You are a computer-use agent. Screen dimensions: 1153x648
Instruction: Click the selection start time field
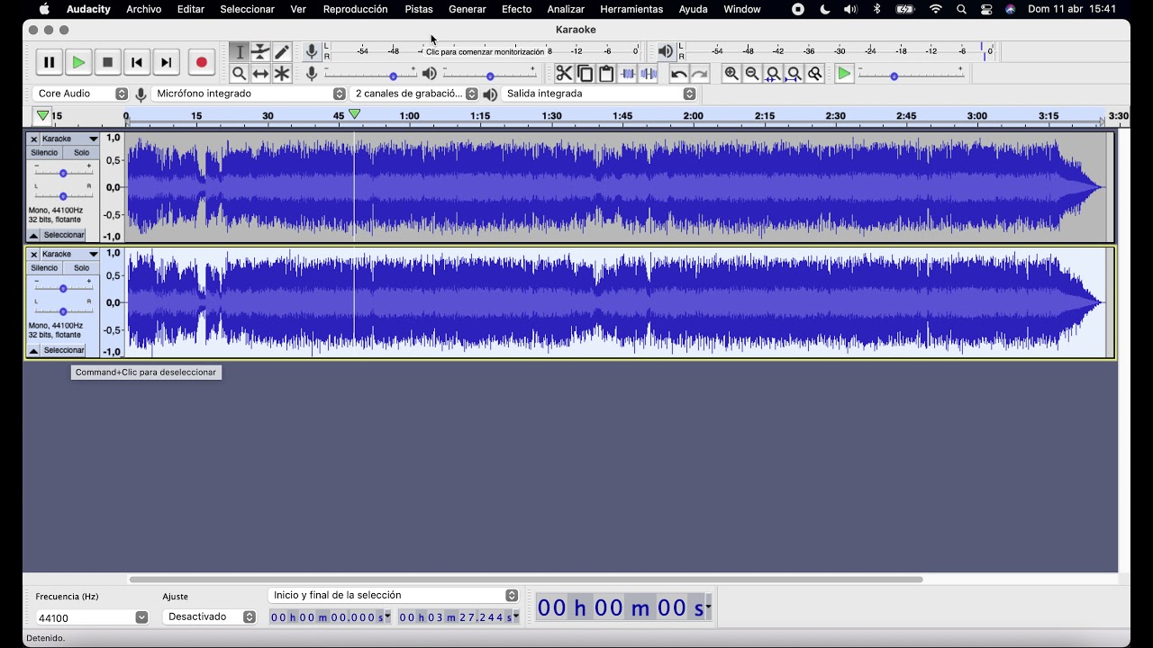[331, 616]
